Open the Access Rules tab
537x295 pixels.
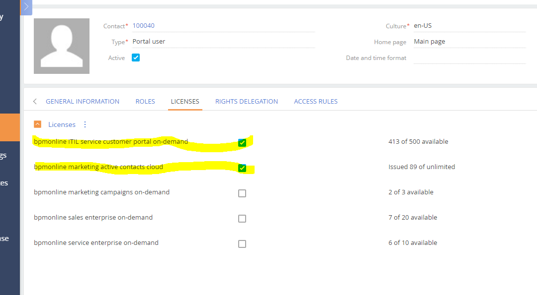pyautogui.click(x=316, y=102)
